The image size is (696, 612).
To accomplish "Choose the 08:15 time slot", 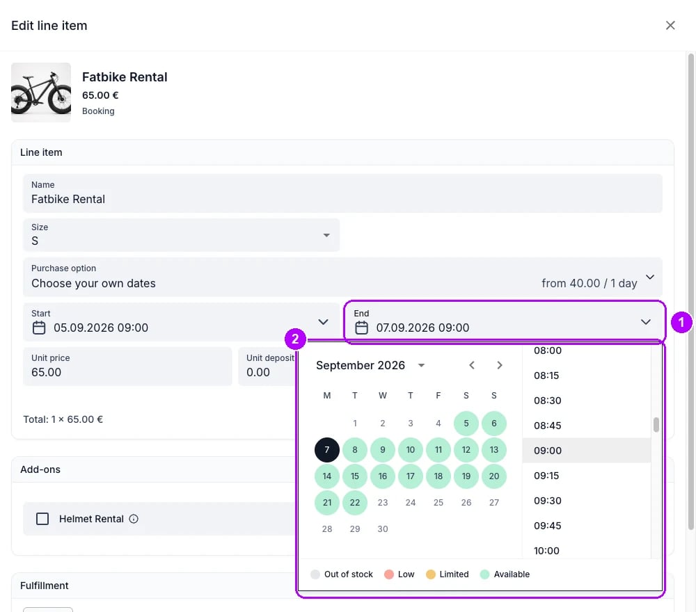I will (586, 376).
